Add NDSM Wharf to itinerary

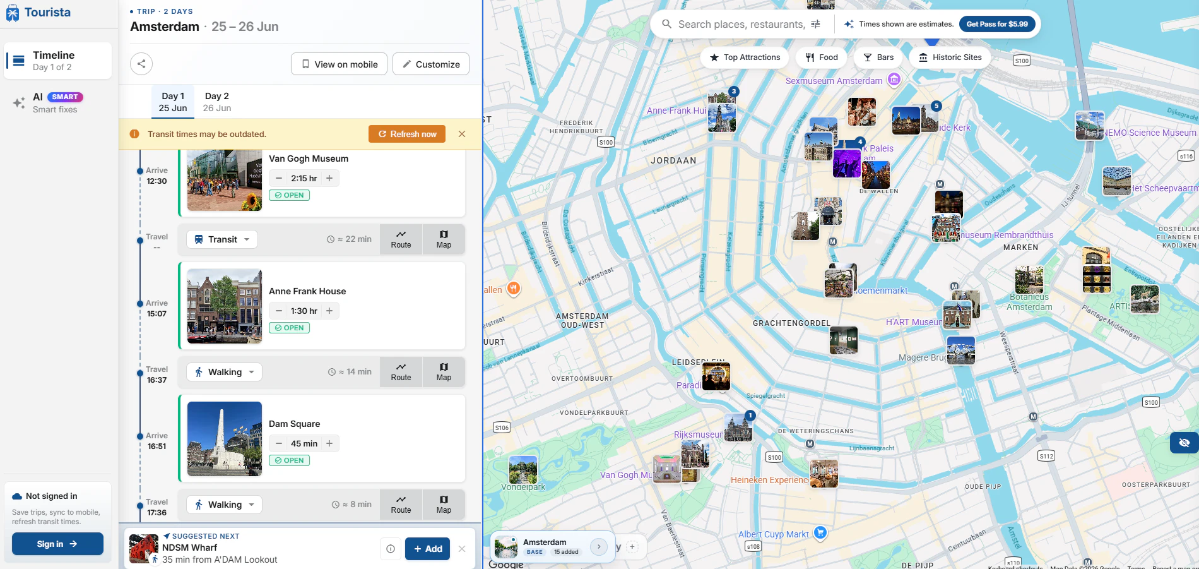pyautogui.click(x=428, y=549)
